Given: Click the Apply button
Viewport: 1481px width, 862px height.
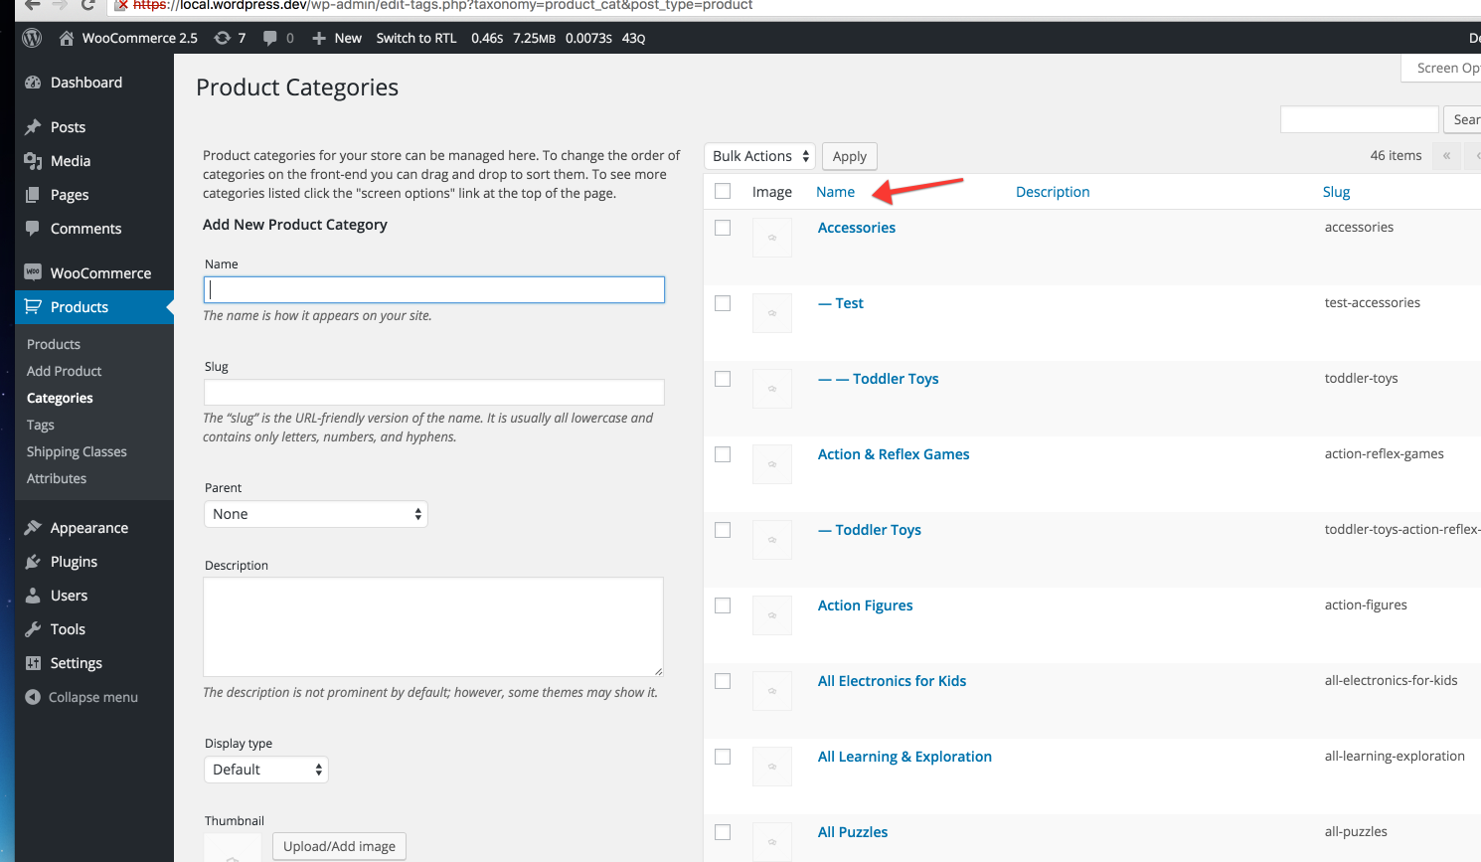Looking at the screenshot, I should 850,156.
